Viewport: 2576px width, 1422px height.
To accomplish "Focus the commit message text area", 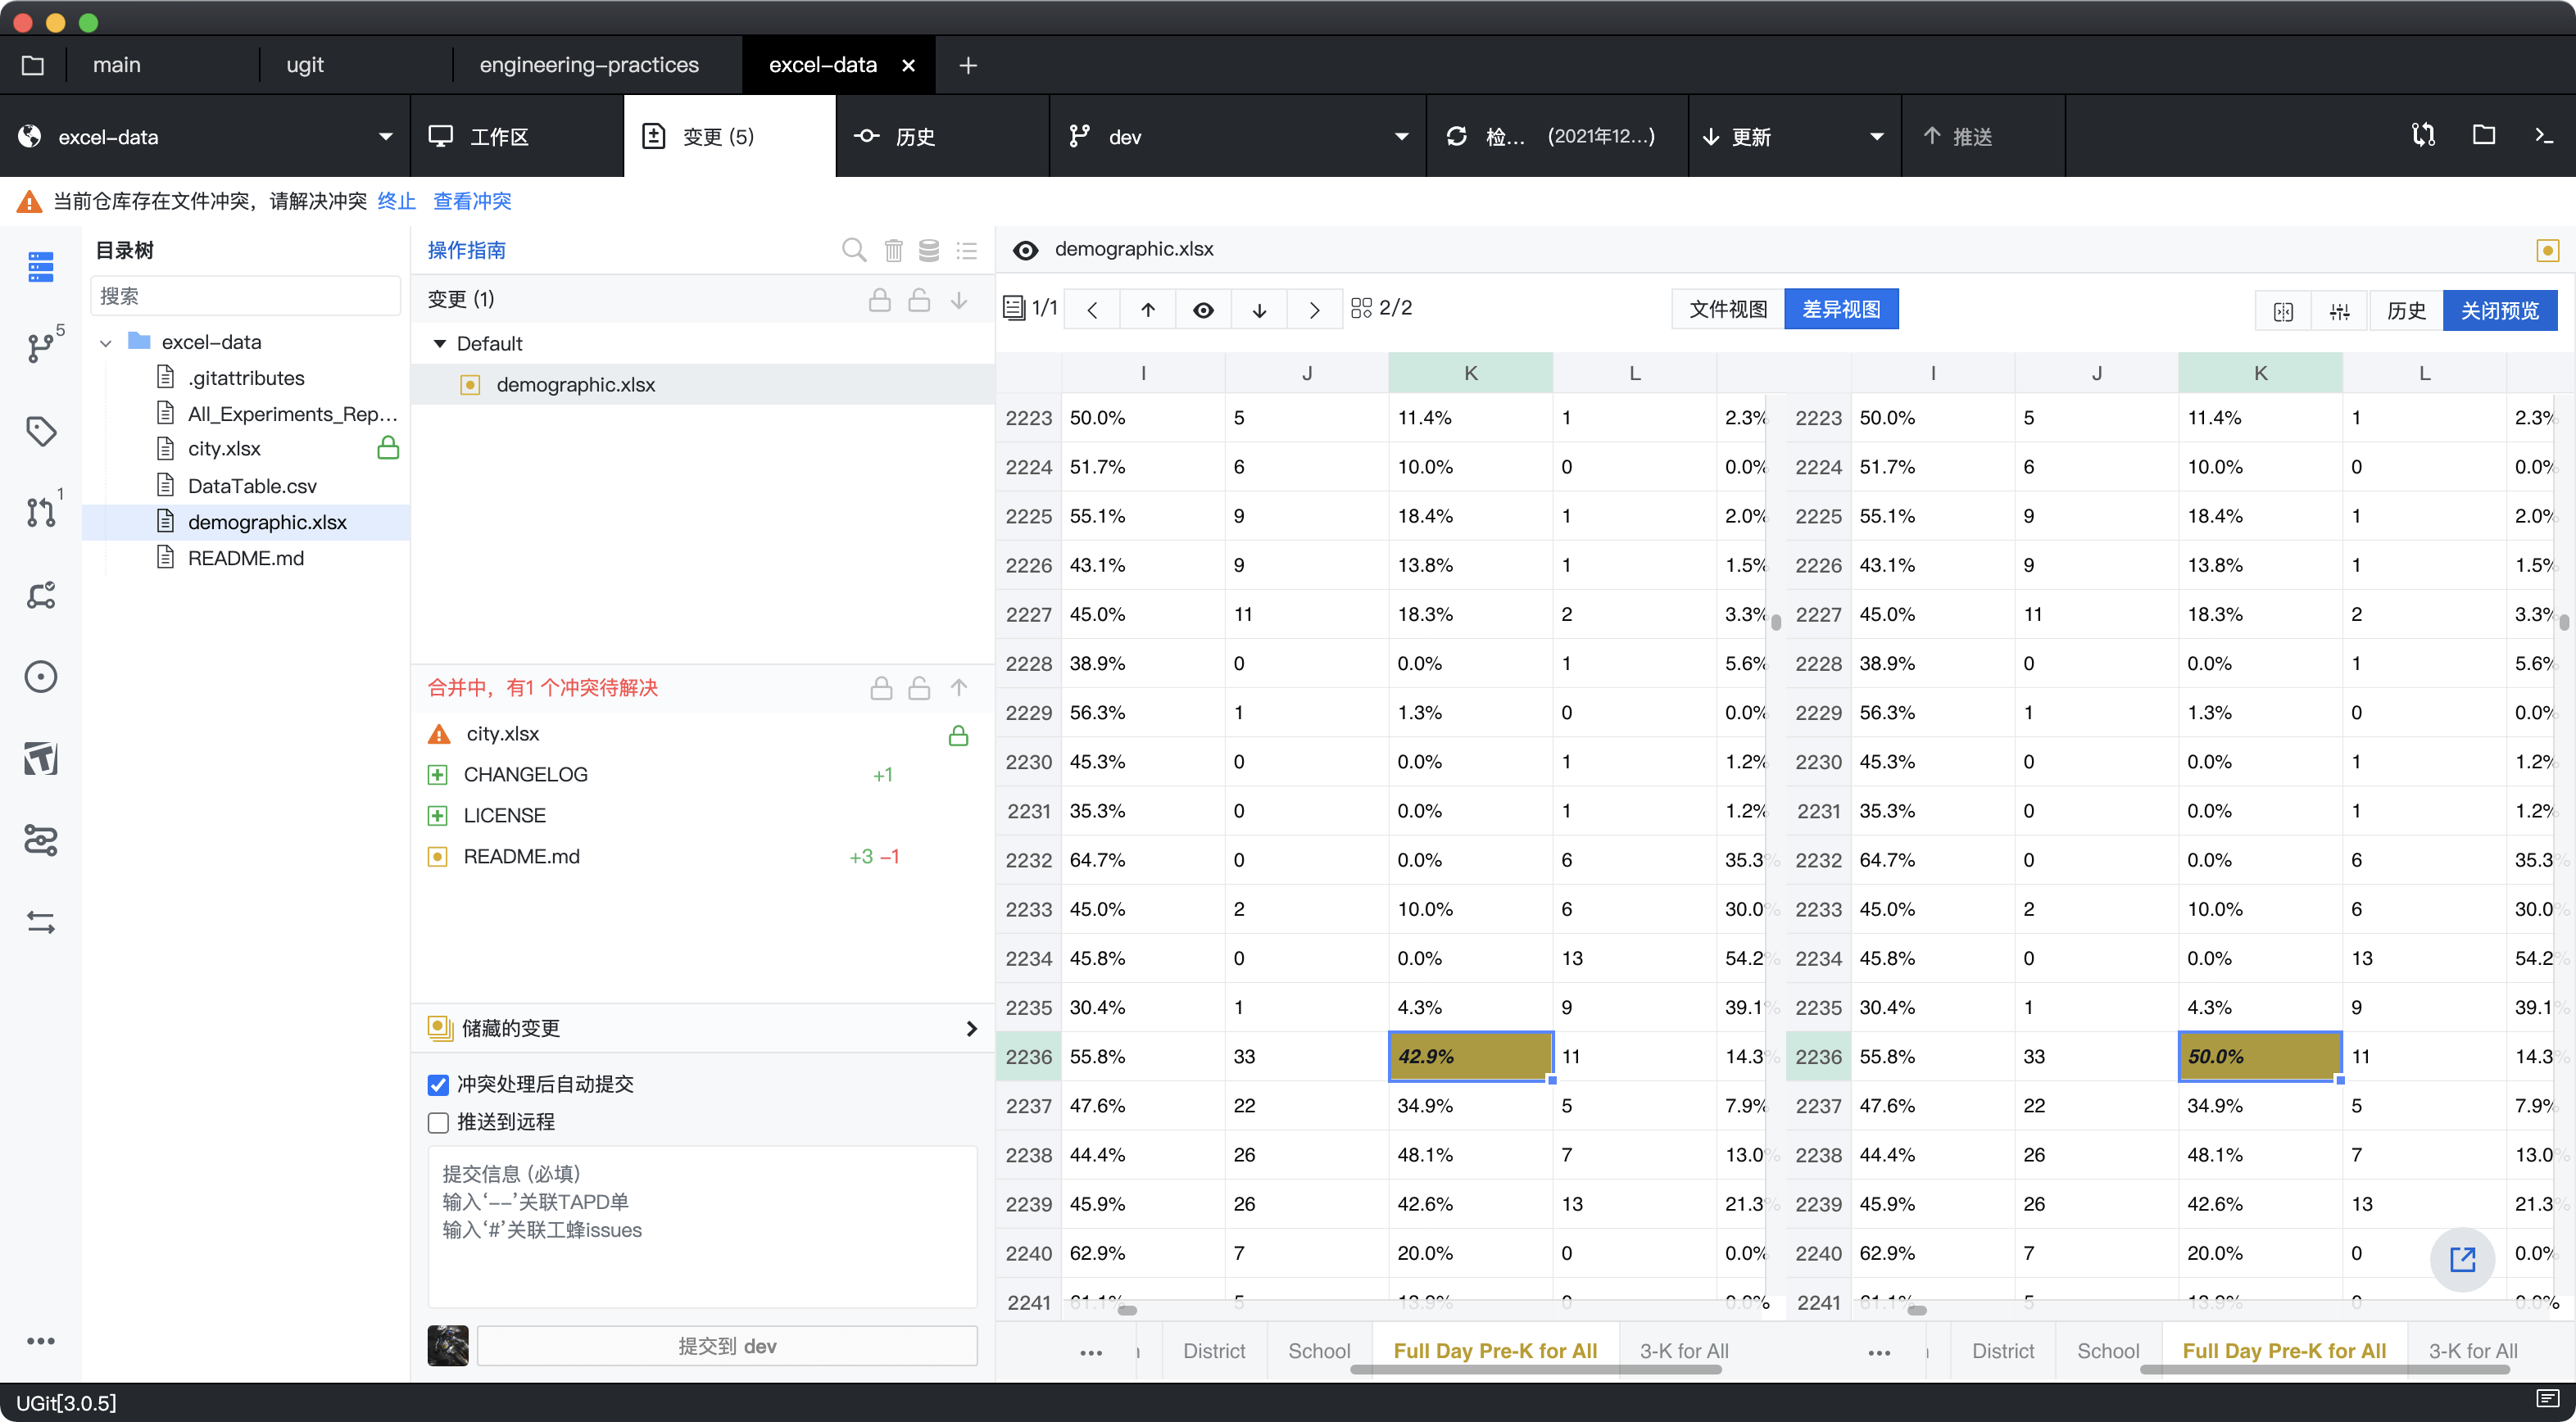I will (x=702, y=1227).
